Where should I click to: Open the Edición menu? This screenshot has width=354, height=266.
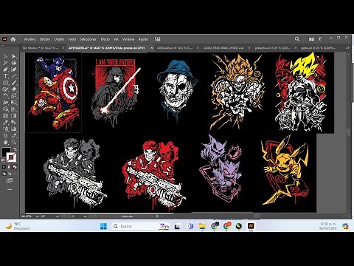coord(45,39)
